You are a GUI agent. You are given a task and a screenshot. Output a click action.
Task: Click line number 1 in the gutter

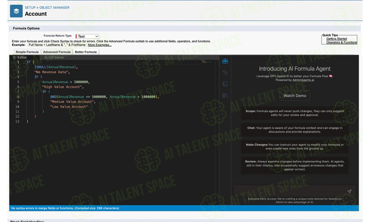point(18,62)
